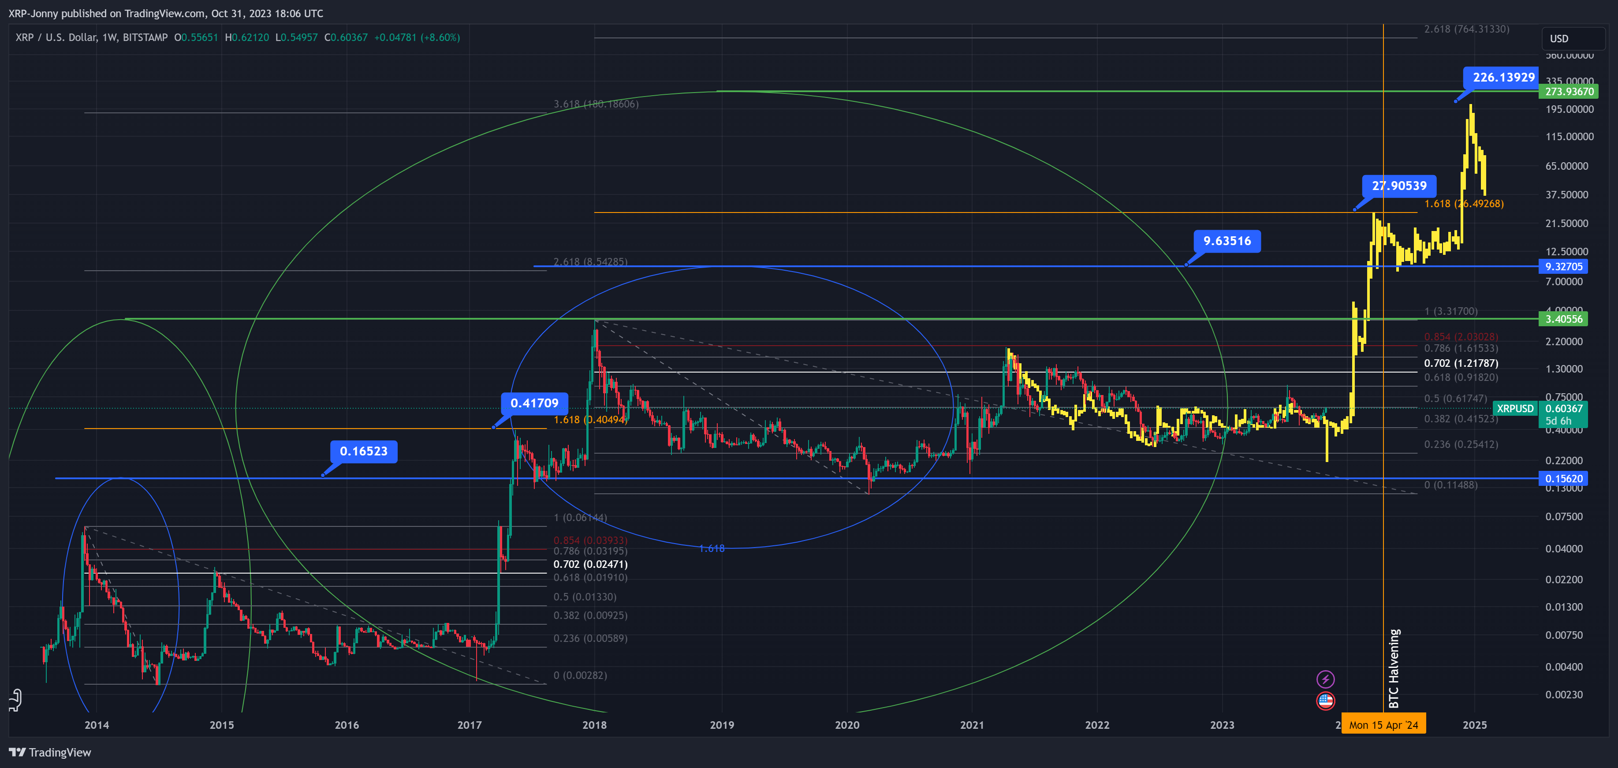The width and height of the screenshot is (1618, 768).
Task: Select the 0.786 (1.61533) Fibonacci label
Action: 1461,349
